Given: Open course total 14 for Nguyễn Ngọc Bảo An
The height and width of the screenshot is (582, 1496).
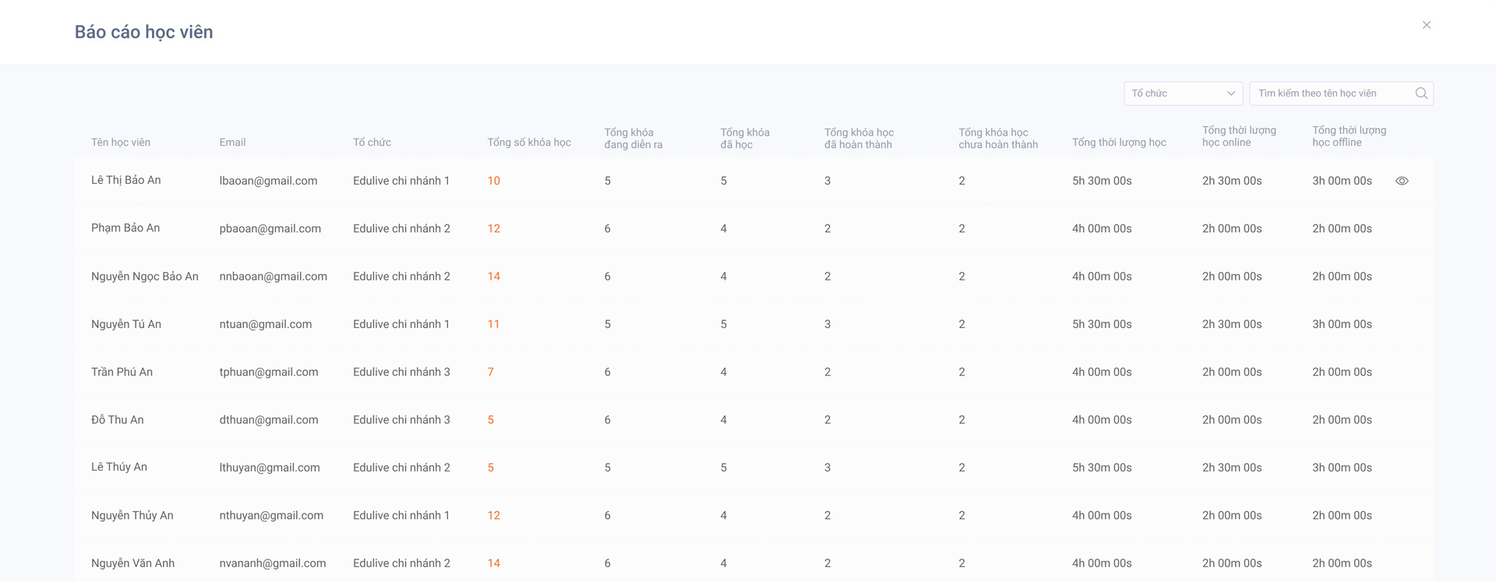Looking at the screenshot, I should (x=493, y=277).
